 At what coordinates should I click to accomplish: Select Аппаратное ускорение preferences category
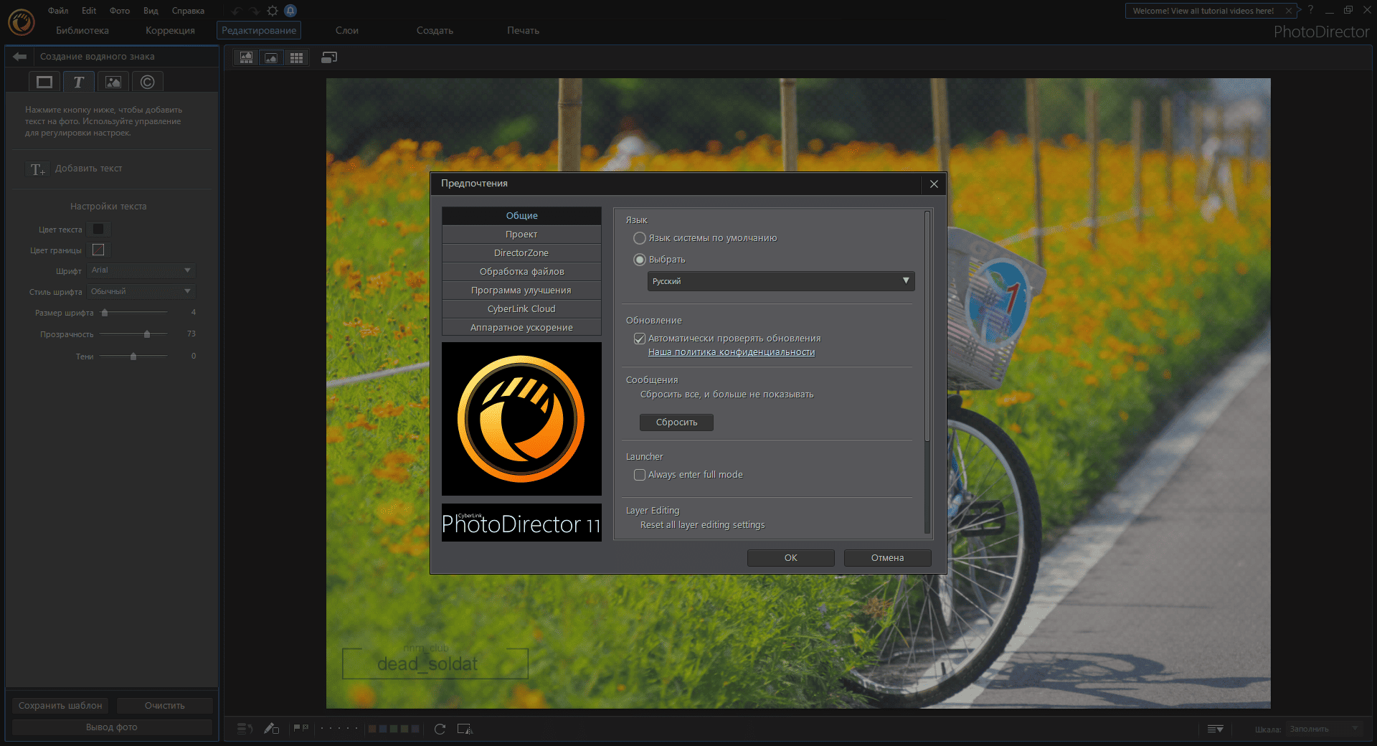click(521, 328)
